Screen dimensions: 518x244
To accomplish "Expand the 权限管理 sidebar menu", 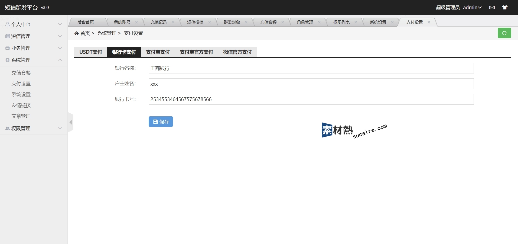I will tap(34, 129).
